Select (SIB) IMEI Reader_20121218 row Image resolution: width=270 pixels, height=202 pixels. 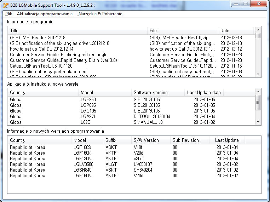pos(131,37)
